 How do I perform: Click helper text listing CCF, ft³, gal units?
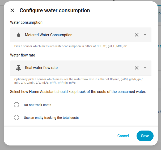click(x=71, y=46)
